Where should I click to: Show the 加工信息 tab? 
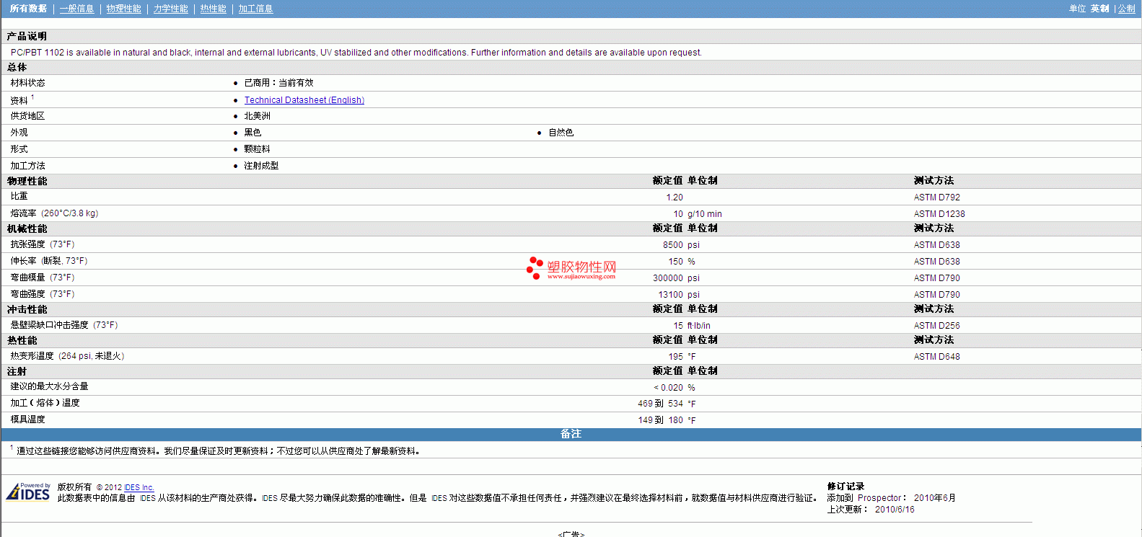pyautogui.click(x=255, y=9)
